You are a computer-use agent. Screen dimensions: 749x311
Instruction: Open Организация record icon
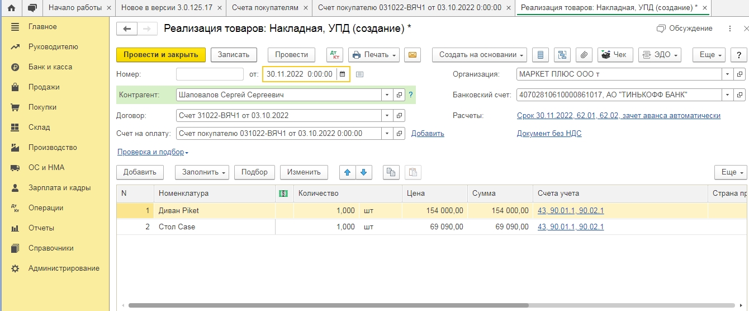pyautogui.click(x=739, y=74)
